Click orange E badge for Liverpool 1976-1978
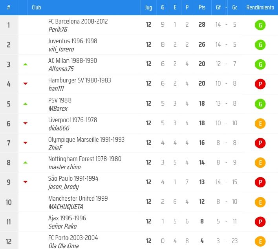Viewport: 278px width, 249px height. [x=260, y=124]
